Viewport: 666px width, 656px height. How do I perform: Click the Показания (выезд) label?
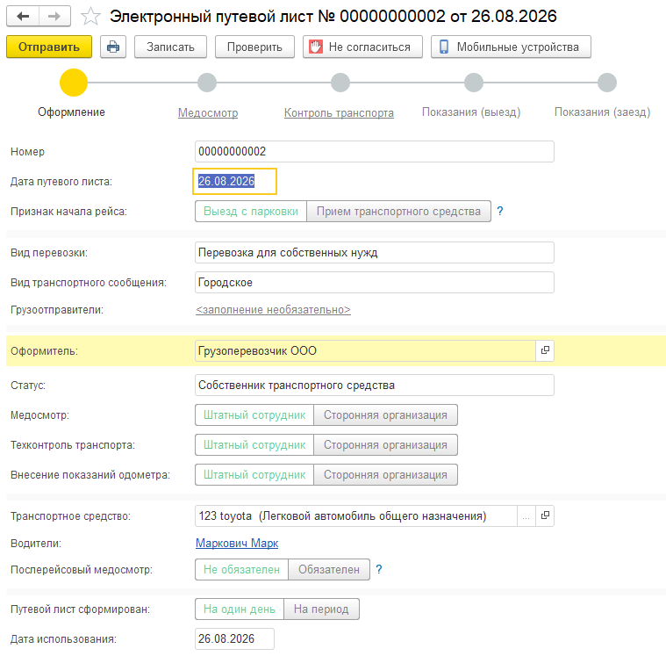[x=471, y=112]
